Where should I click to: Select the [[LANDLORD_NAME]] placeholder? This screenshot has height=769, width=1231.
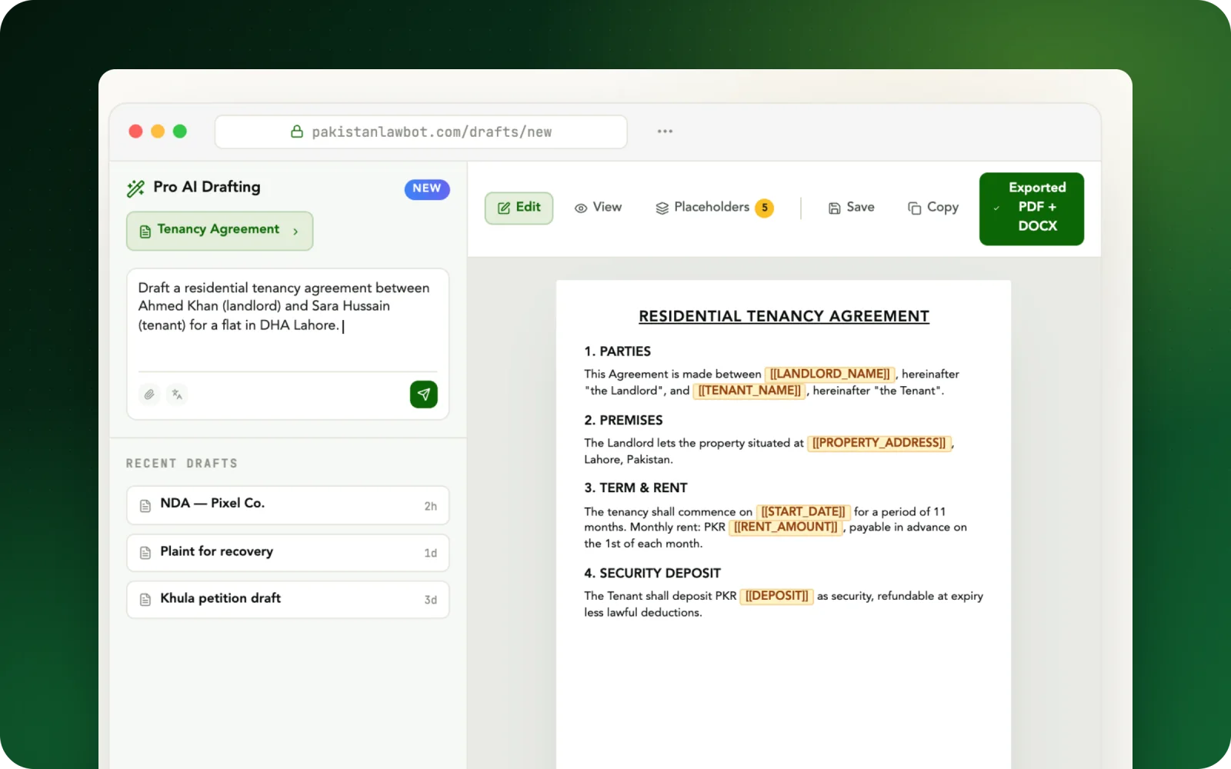829,375
